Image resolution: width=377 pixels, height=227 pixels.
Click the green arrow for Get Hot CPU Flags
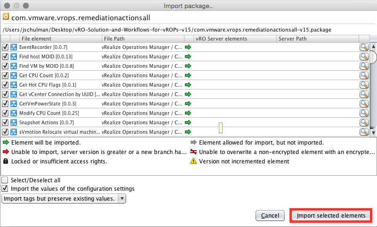click(188, 85)
